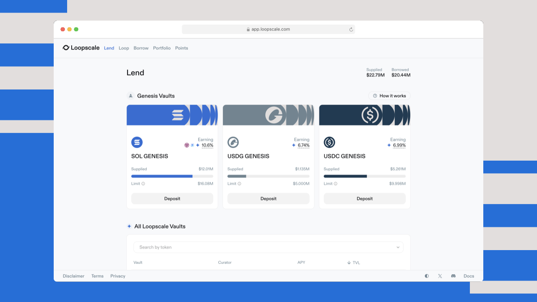Viewport: 537px width, 302px height.
Task: Click the Loopscale logo
Action: pyautogui.click(x=81, y=48)
